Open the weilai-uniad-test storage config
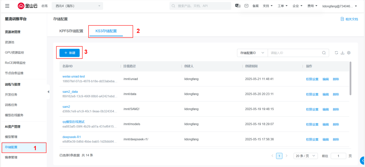The width and height of the screenshot is (365, 167). tap(74, 77)
